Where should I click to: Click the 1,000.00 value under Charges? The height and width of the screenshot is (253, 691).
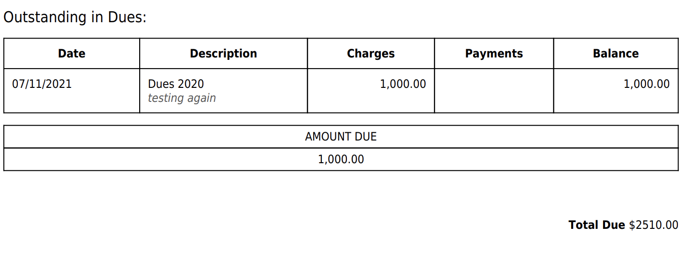[403, 84]
